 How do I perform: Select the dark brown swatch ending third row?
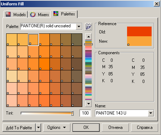77,64
